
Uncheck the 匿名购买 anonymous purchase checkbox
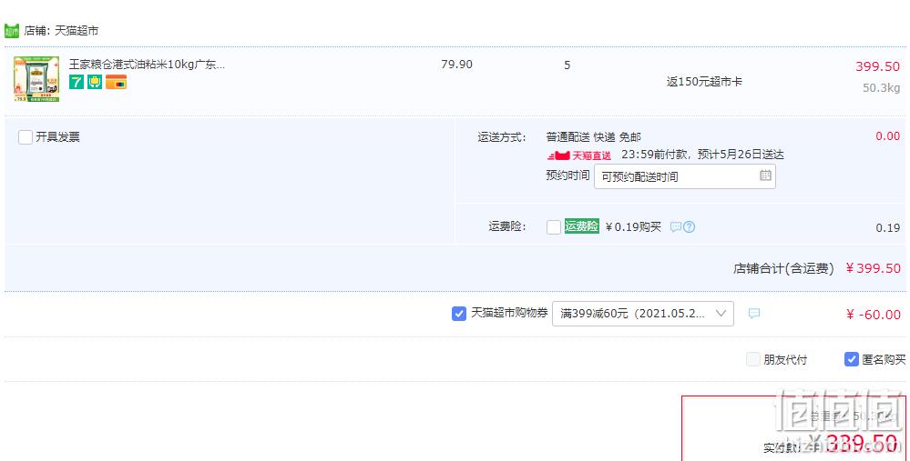(x=851, y=360)
